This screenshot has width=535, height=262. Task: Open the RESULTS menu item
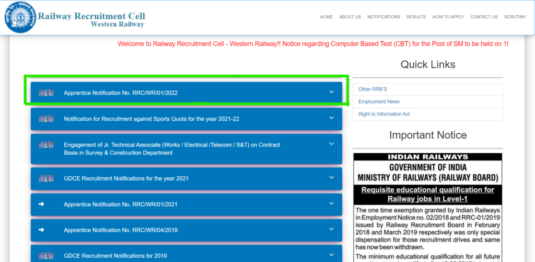tap(416, 17)
